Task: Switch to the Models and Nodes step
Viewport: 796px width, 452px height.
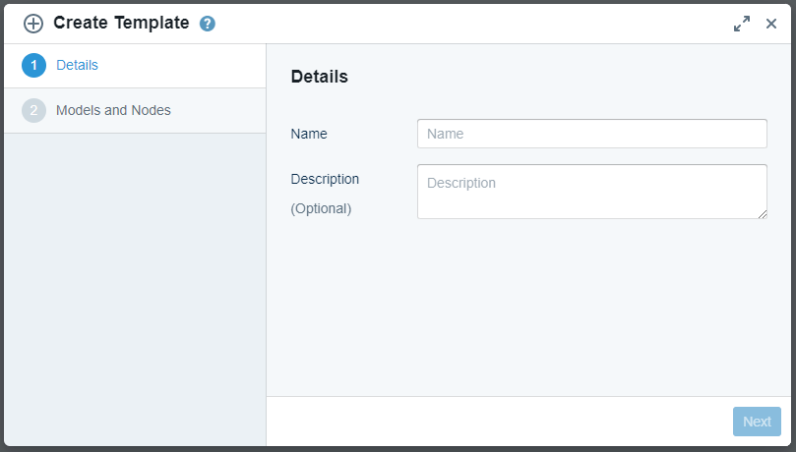Action: point(113,110)
